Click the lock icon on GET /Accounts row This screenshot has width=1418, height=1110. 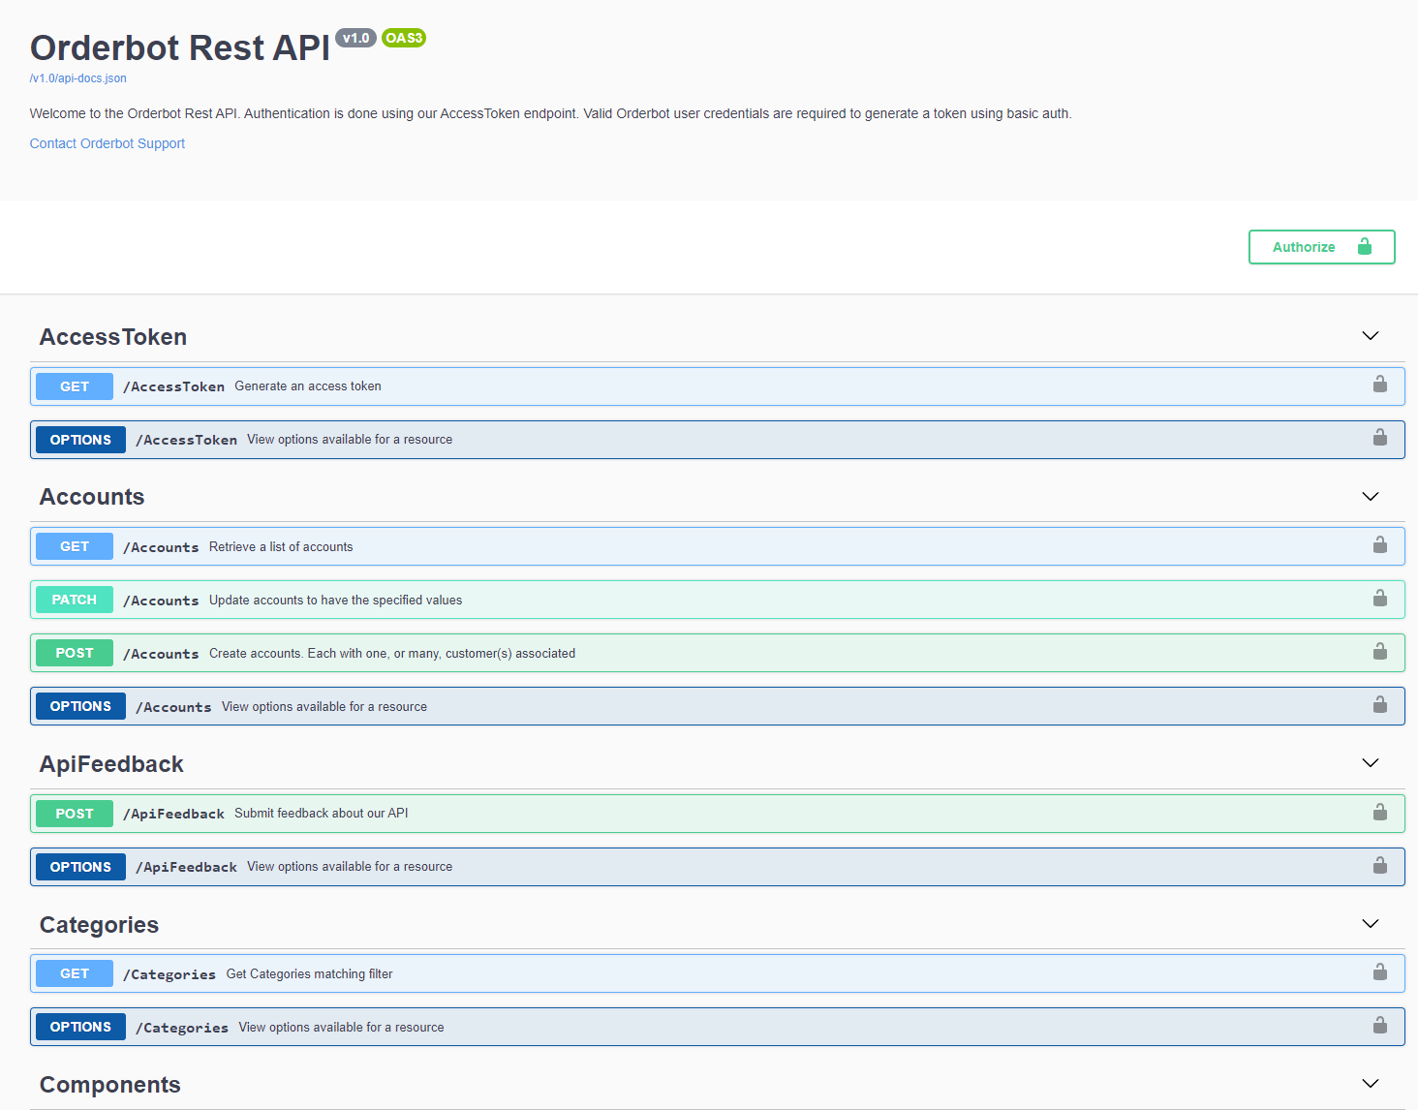pos(1379,545)
